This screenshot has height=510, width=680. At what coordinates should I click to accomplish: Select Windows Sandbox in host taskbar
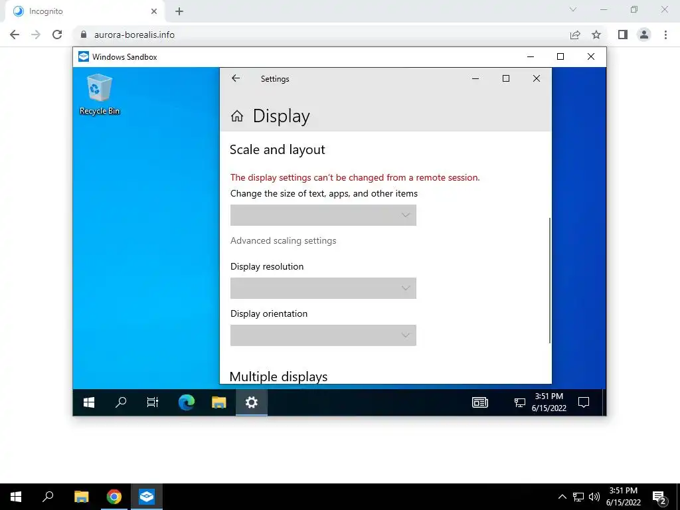click(147, 497)
